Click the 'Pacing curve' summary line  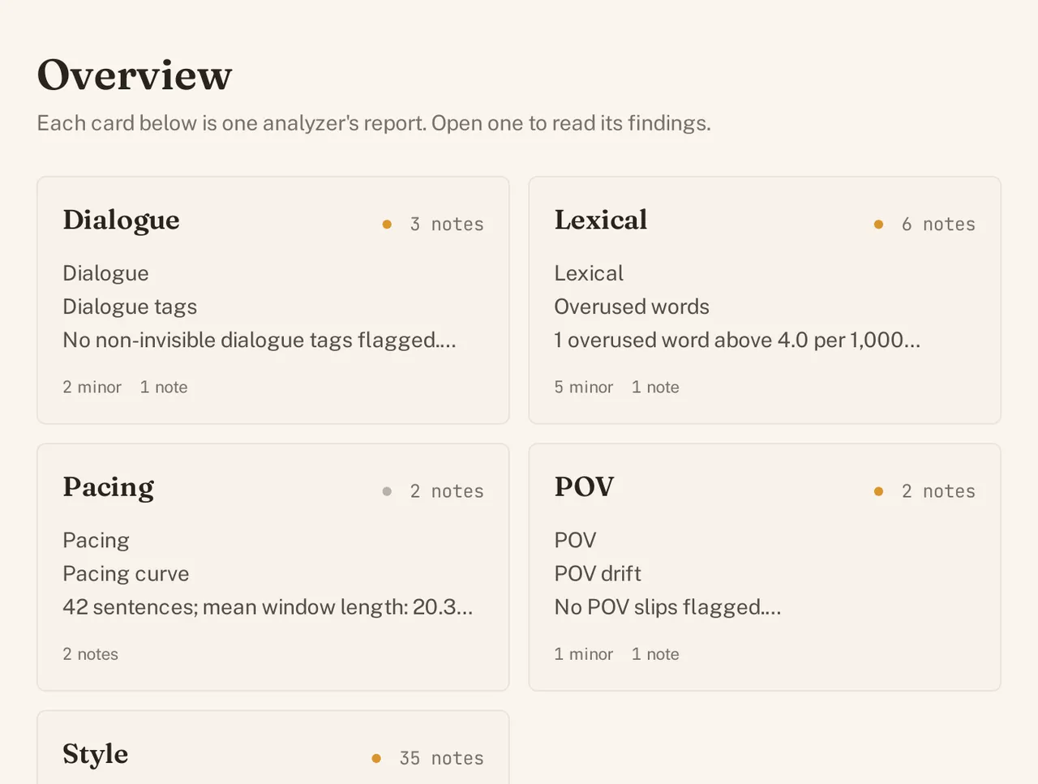[x=126, y=574]
